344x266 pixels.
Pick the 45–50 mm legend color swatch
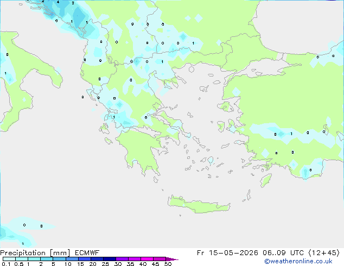[160, 259]
